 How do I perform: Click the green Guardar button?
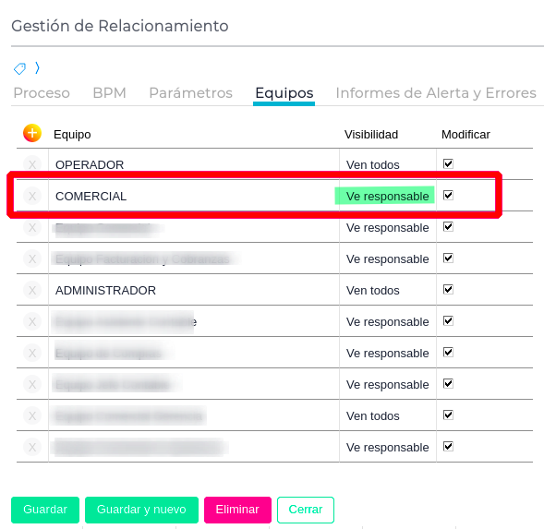[x=45, y=510]
